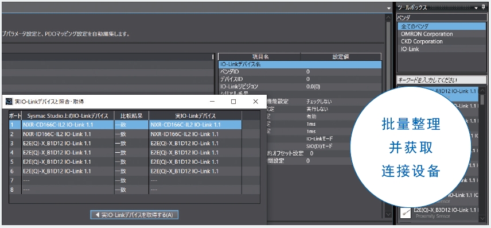Click 一致 result in port 8 row

pos(131,190)
